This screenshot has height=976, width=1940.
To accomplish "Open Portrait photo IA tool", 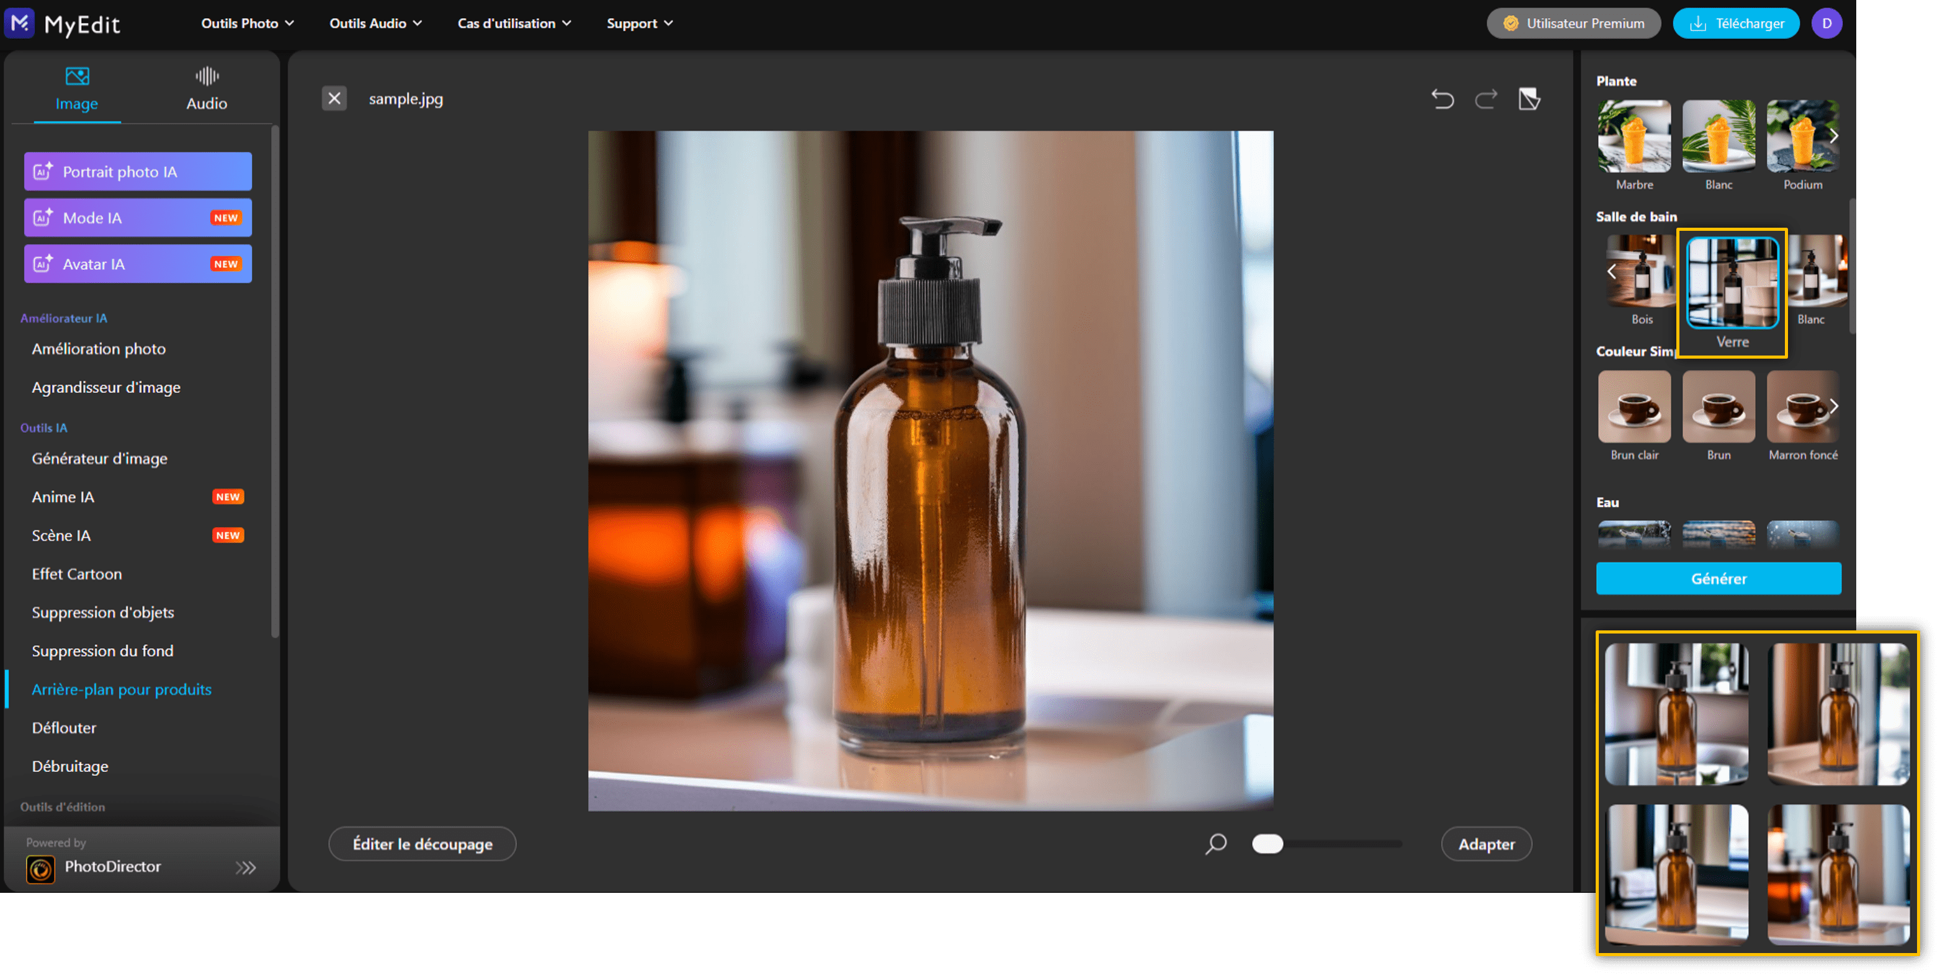I will click(x=137, y=171).
